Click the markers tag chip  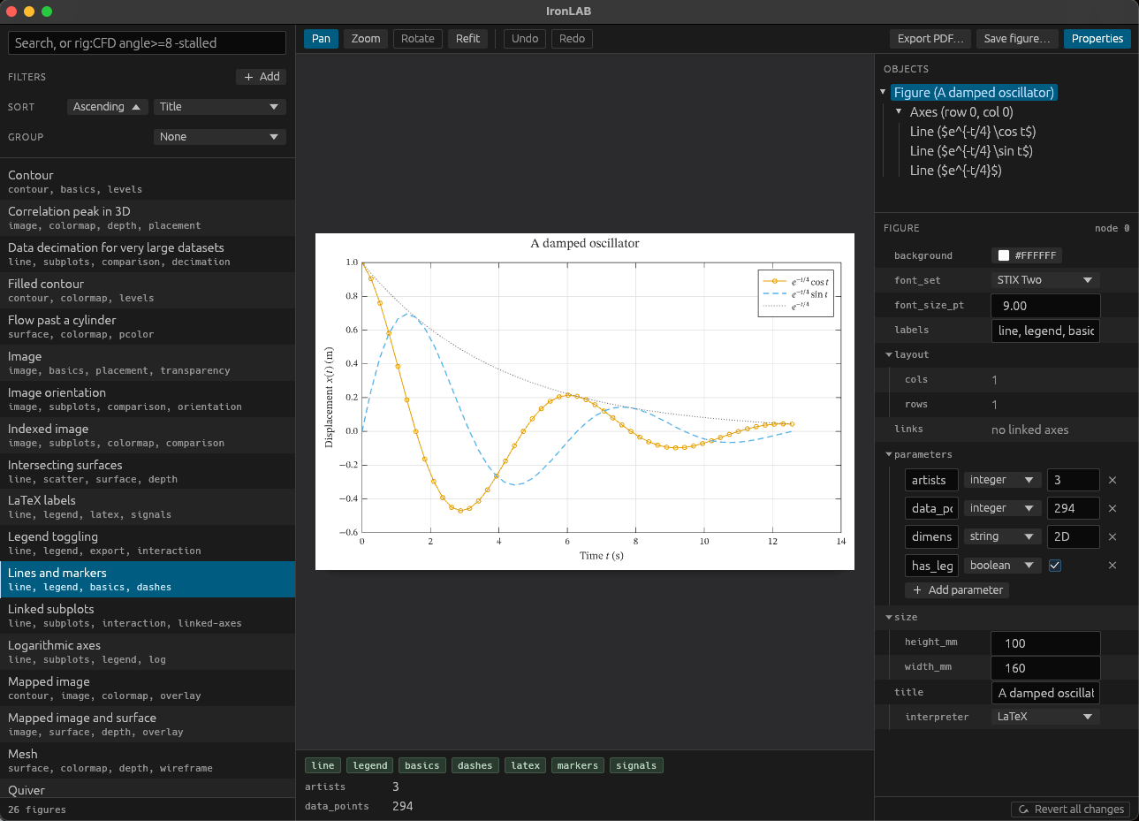click(578, 766)
